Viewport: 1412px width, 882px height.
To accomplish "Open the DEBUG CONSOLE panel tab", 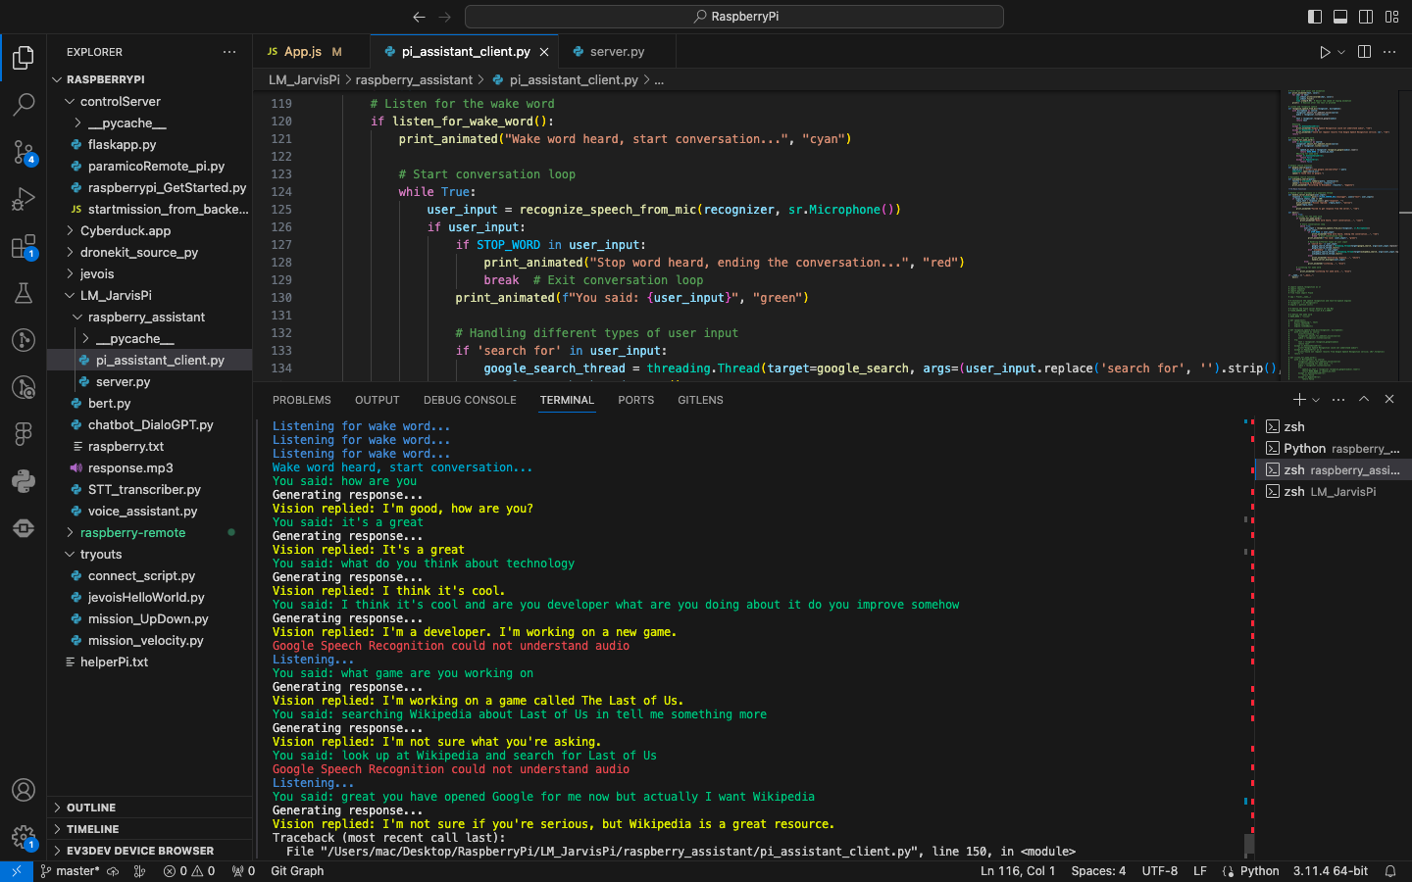I will coord(470,400).
